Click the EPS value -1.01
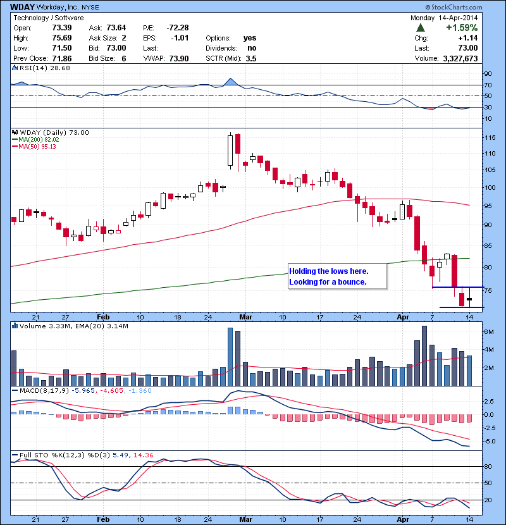Viewport: 506px width, 525px height. click(x=180, y=38)
